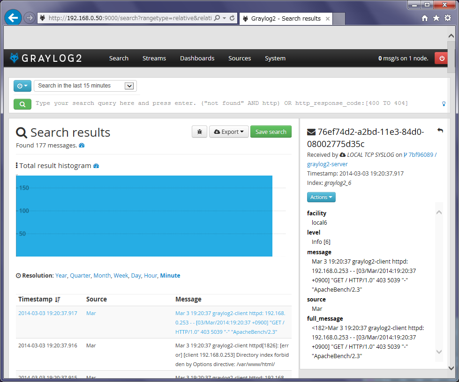Set resolution to Quarter
Viewport: 459px width, 382px height.
tap(80, 276)
